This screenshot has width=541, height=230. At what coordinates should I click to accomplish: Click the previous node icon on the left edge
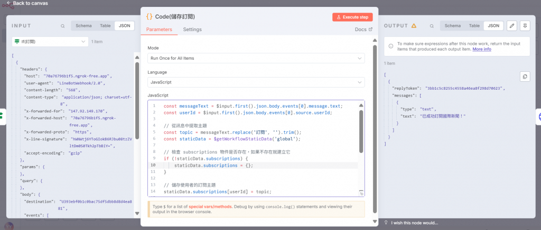point(2,116)
